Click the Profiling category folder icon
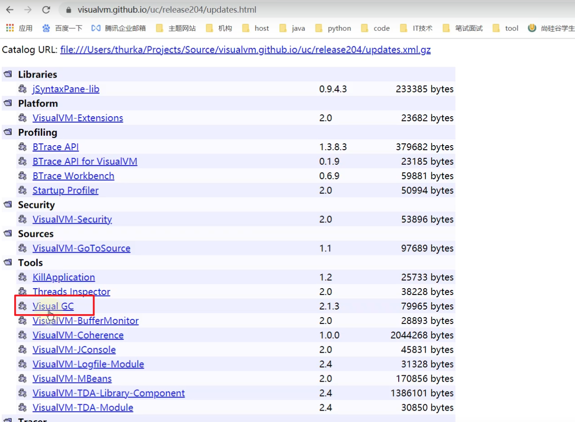Viewport: 575px width, 422px height. coord(7,132)
